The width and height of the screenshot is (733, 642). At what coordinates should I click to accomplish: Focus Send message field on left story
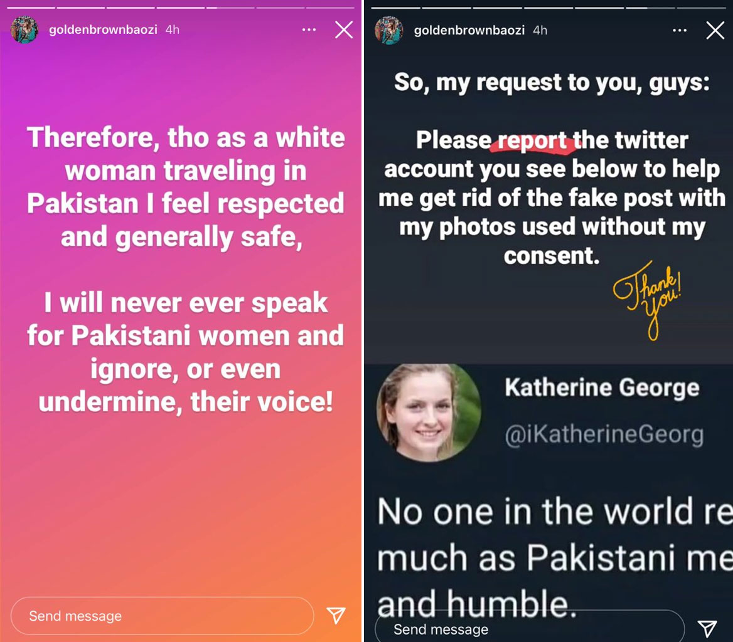click(x=162, y=616)
